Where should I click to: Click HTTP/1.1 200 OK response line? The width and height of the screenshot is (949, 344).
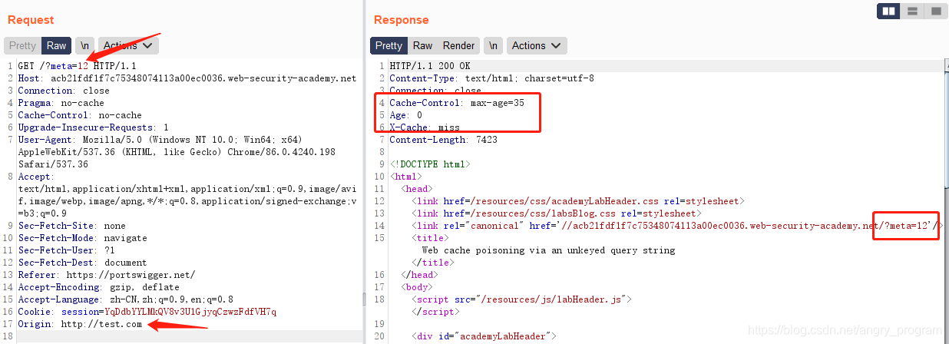click(x=430, y=66)
